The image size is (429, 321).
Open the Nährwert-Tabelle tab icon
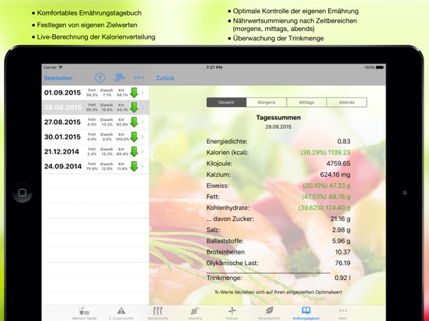(x=84, y=311)
